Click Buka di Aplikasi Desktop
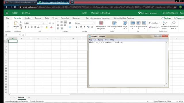The width and height of the screenshot is (184, 103). [124, 18]
